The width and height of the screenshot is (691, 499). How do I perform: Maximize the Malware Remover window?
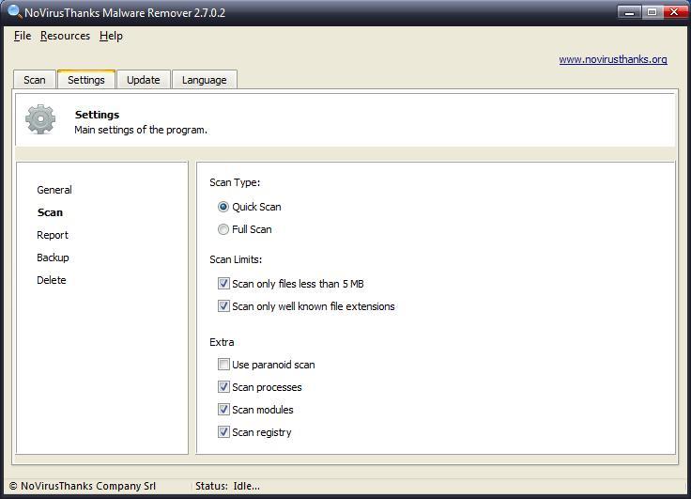(x=652, y=12)
